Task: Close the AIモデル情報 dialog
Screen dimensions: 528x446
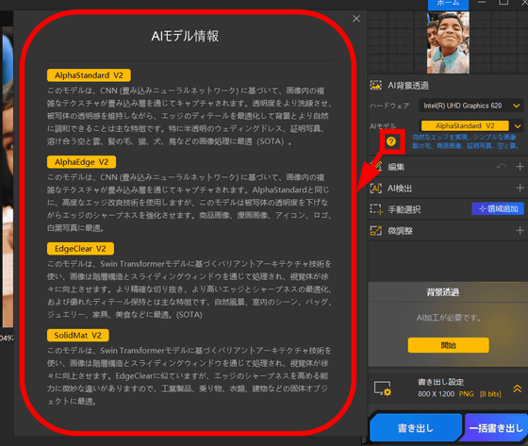Action: (356, 19)
